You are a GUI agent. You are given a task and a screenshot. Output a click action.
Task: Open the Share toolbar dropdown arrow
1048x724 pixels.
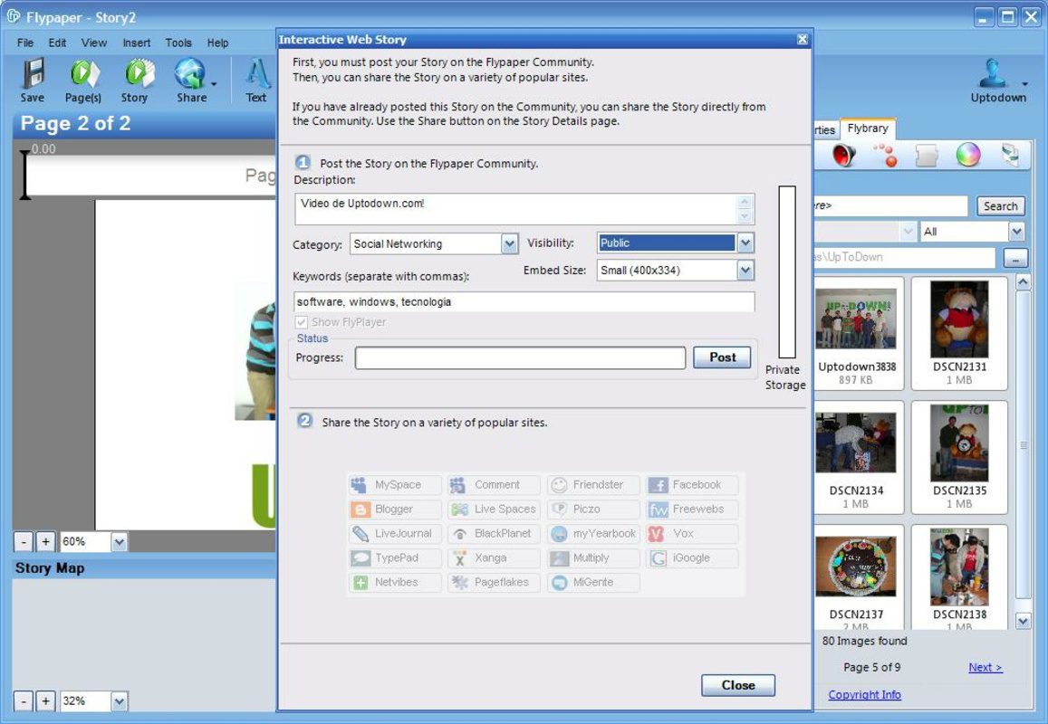[215, 84]
